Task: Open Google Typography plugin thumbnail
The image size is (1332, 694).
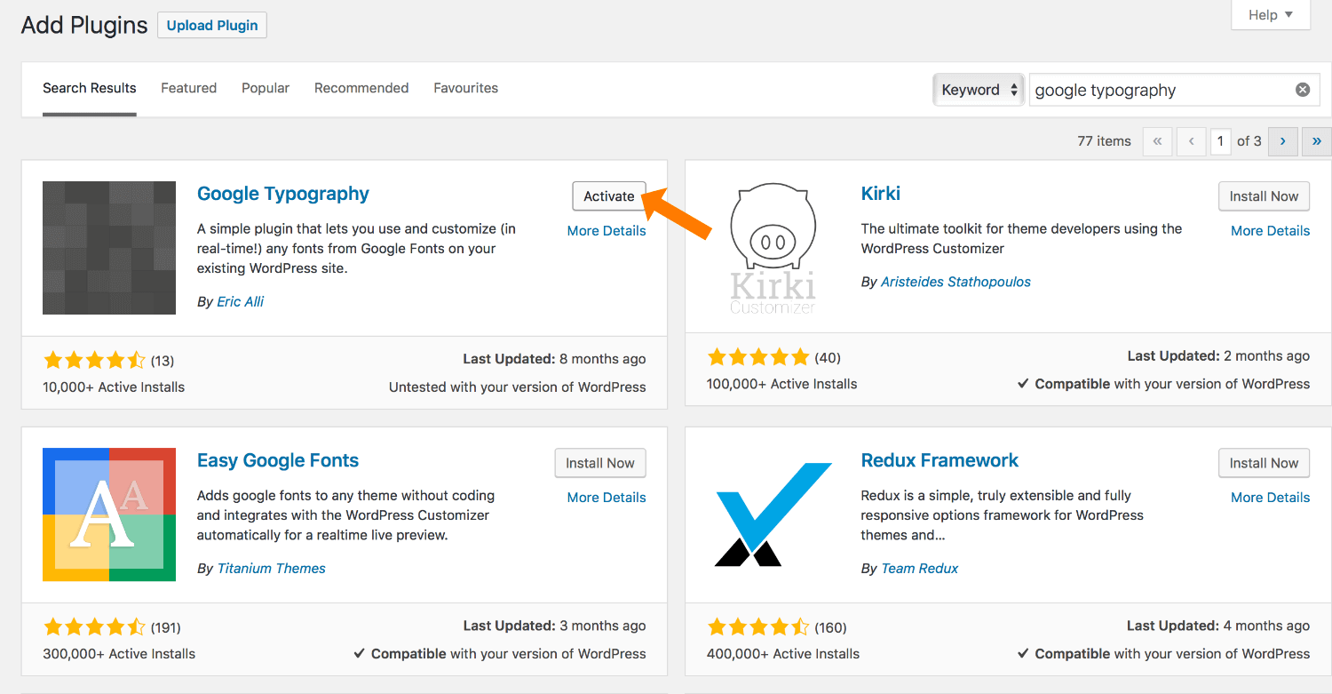Action: pyautogui.click(x=109, y=248)
